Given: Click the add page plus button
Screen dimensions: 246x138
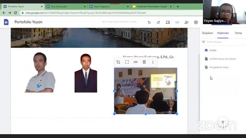Looking at the screenshot, I should click(x=223, y=122).
